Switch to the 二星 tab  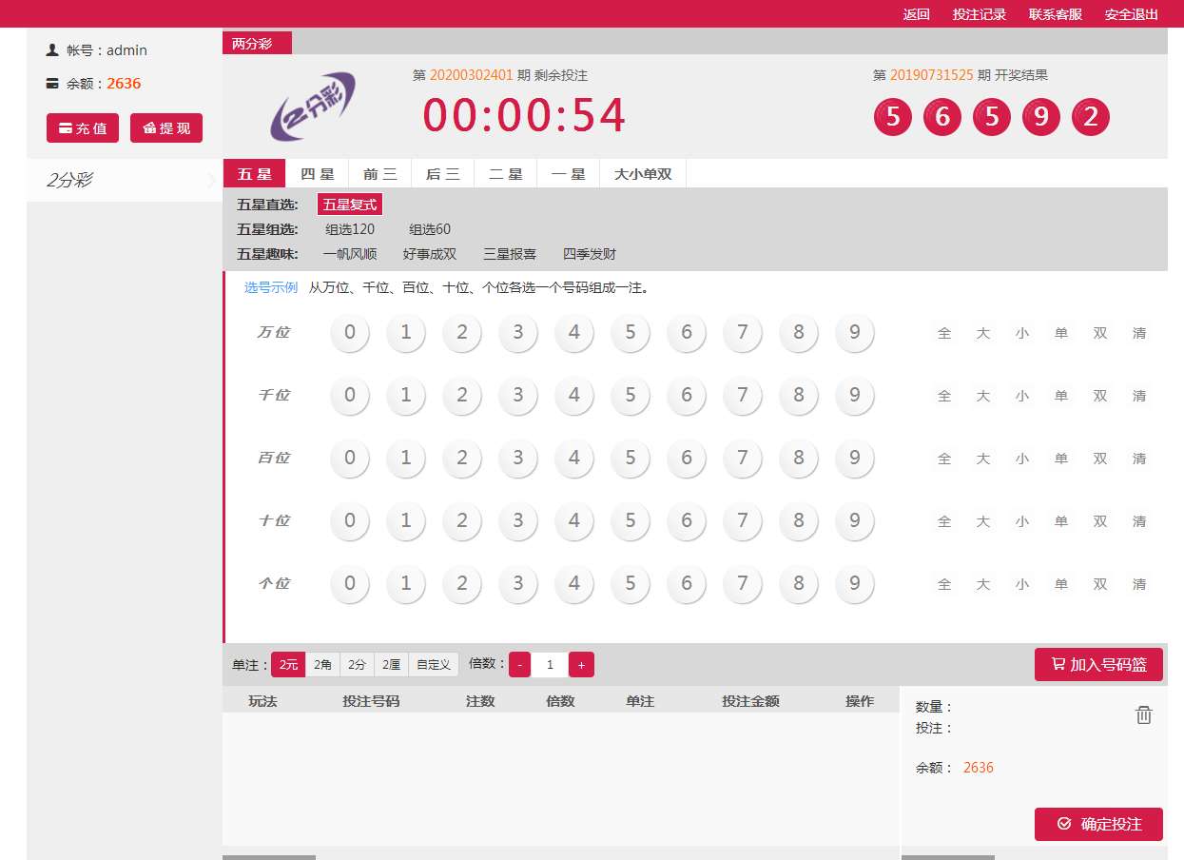[506, 174]
